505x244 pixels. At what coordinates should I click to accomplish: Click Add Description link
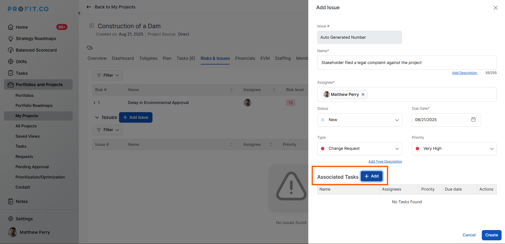(464, 73)
